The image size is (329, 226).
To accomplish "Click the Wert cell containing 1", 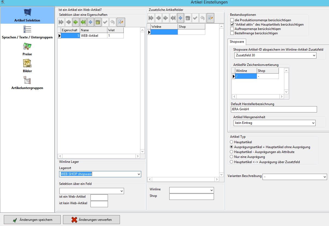I will pos(115,36).
